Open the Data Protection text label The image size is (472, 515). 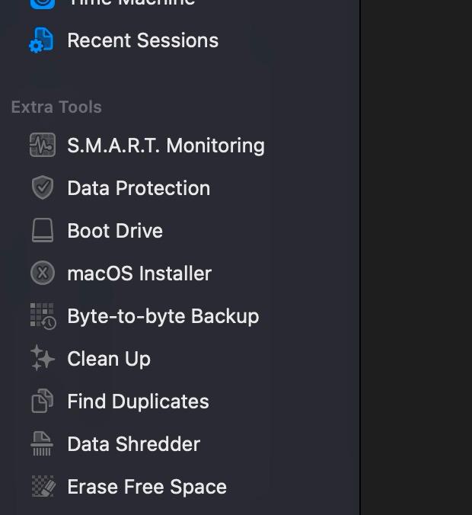[139, 188]
